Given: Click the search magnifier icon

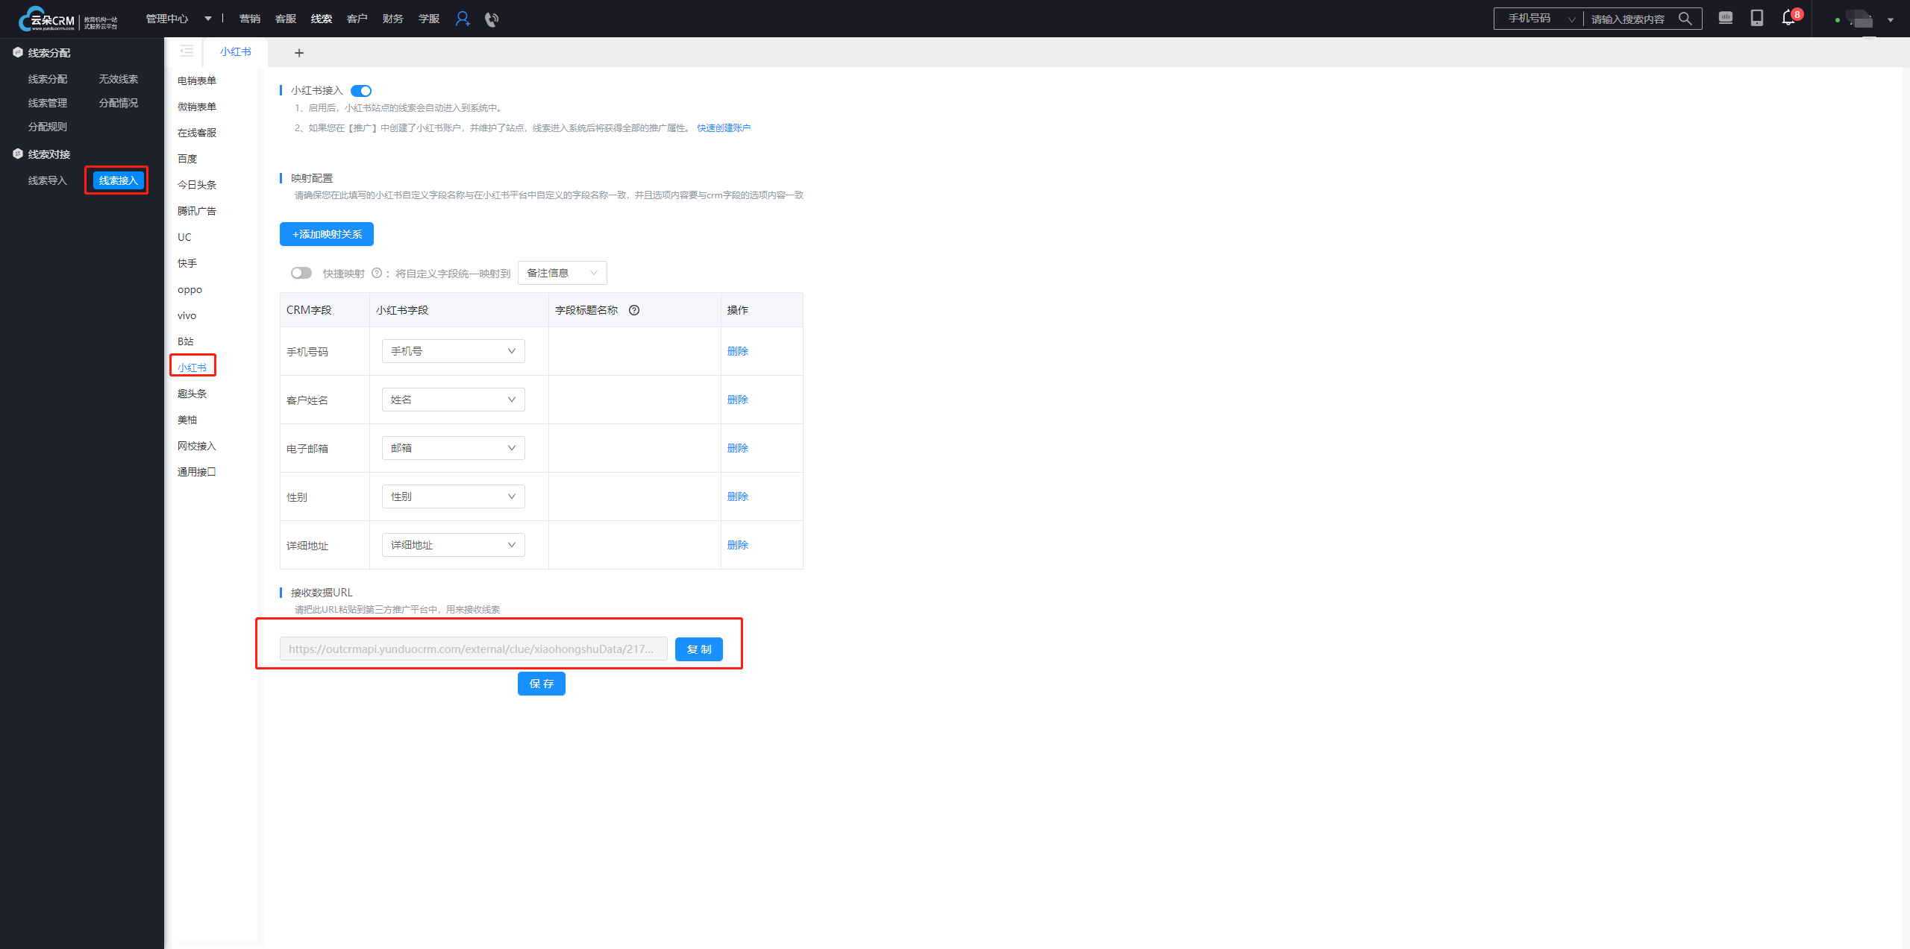Looking at the screenshot, I should pos(1685,19).
